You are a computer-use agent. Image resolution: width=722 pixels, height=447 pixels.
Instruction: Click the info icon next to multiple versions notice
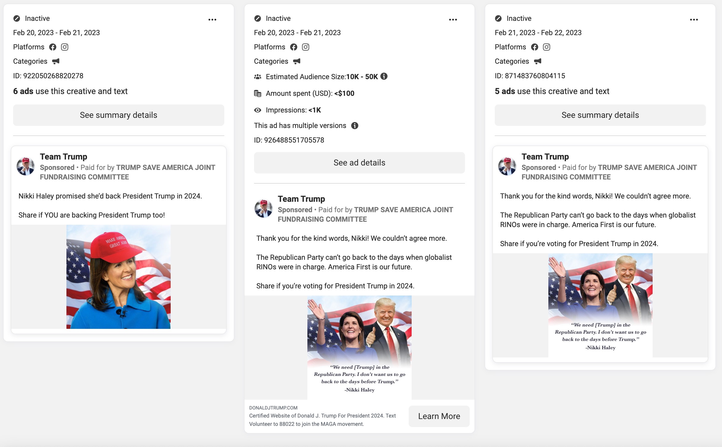point(355,125)
